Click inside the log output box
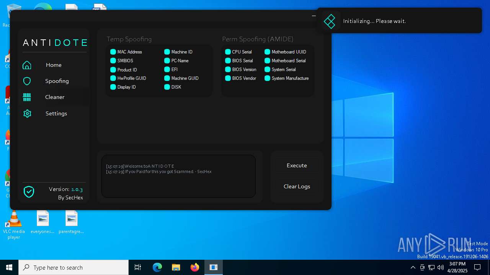Viewport: 490px width, 275px height. click(x=178, y=176)
